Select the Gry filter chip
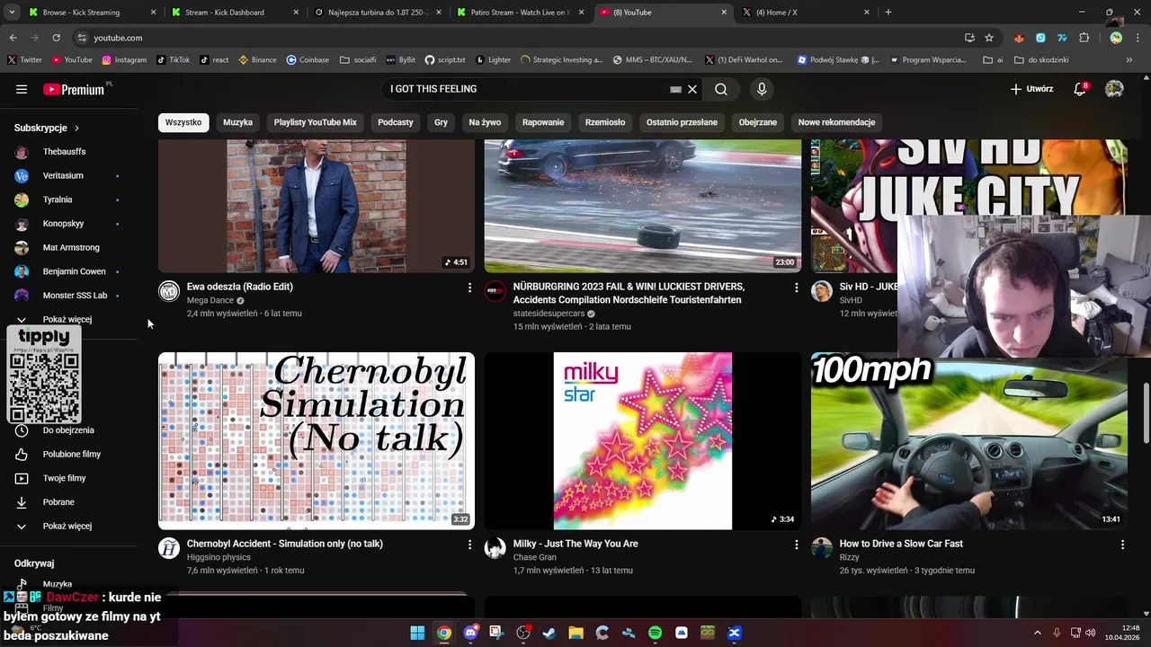1151x647 pixels. coord(441,122)
